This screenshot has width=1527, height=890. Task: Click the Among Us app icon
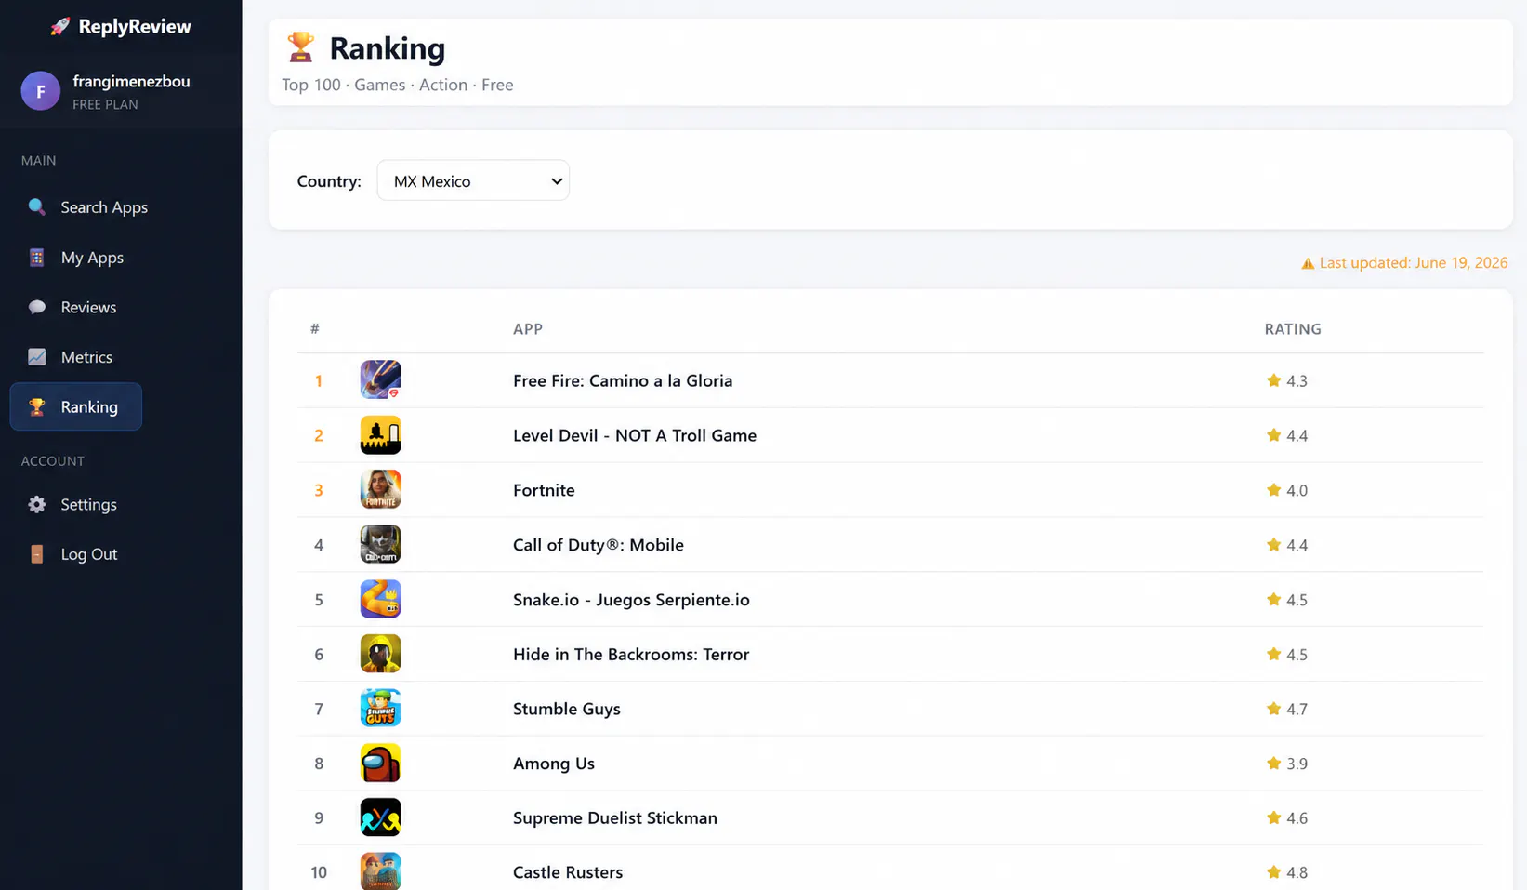click(381, 763)
